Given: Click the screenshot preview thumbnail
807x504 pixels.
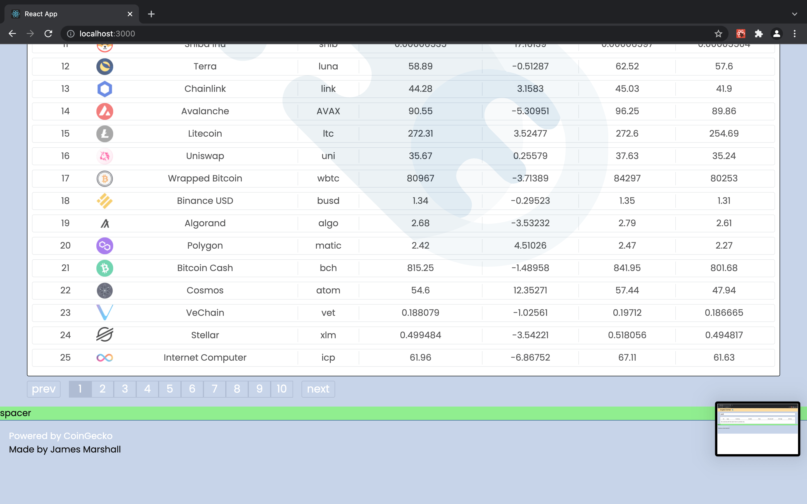Looking at the screenshot, I should [757, 429].
